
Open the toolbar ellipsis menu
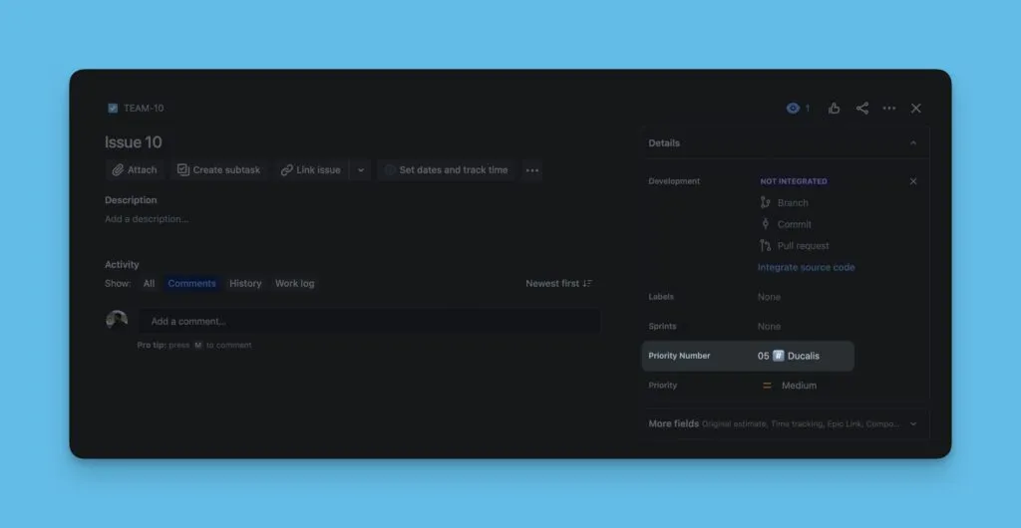(x=532, y=170)
